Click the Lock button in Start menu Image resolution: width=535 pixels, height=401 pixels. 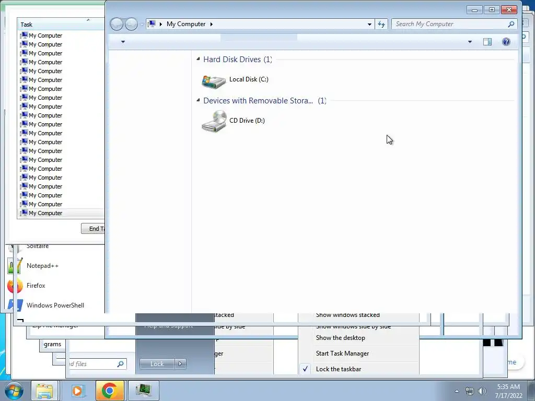(157, 364)
